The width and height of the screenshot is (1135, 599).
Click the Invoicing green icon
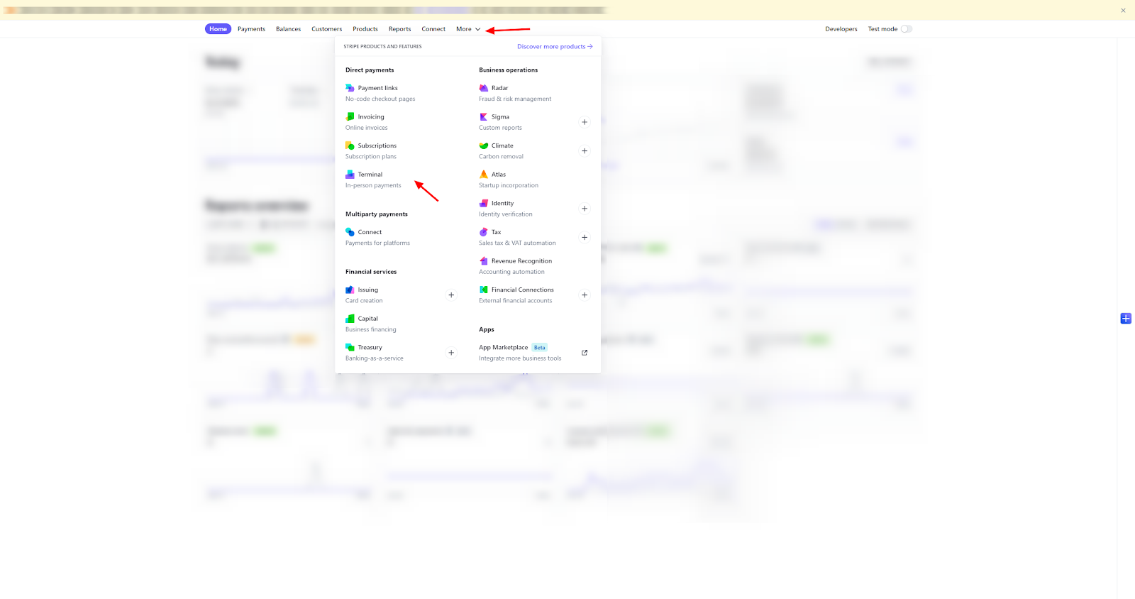tap(350, 116)
